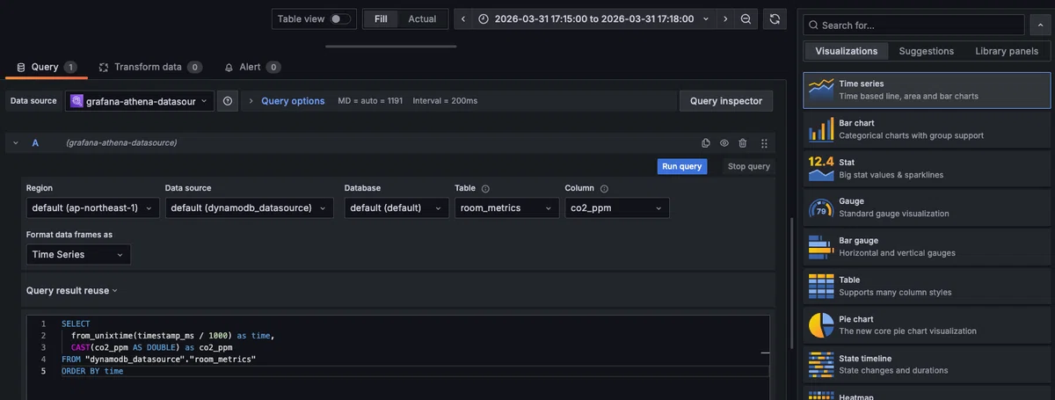Click the zoom out time range icon
The image size is (1055, 400).
(746, 18)
